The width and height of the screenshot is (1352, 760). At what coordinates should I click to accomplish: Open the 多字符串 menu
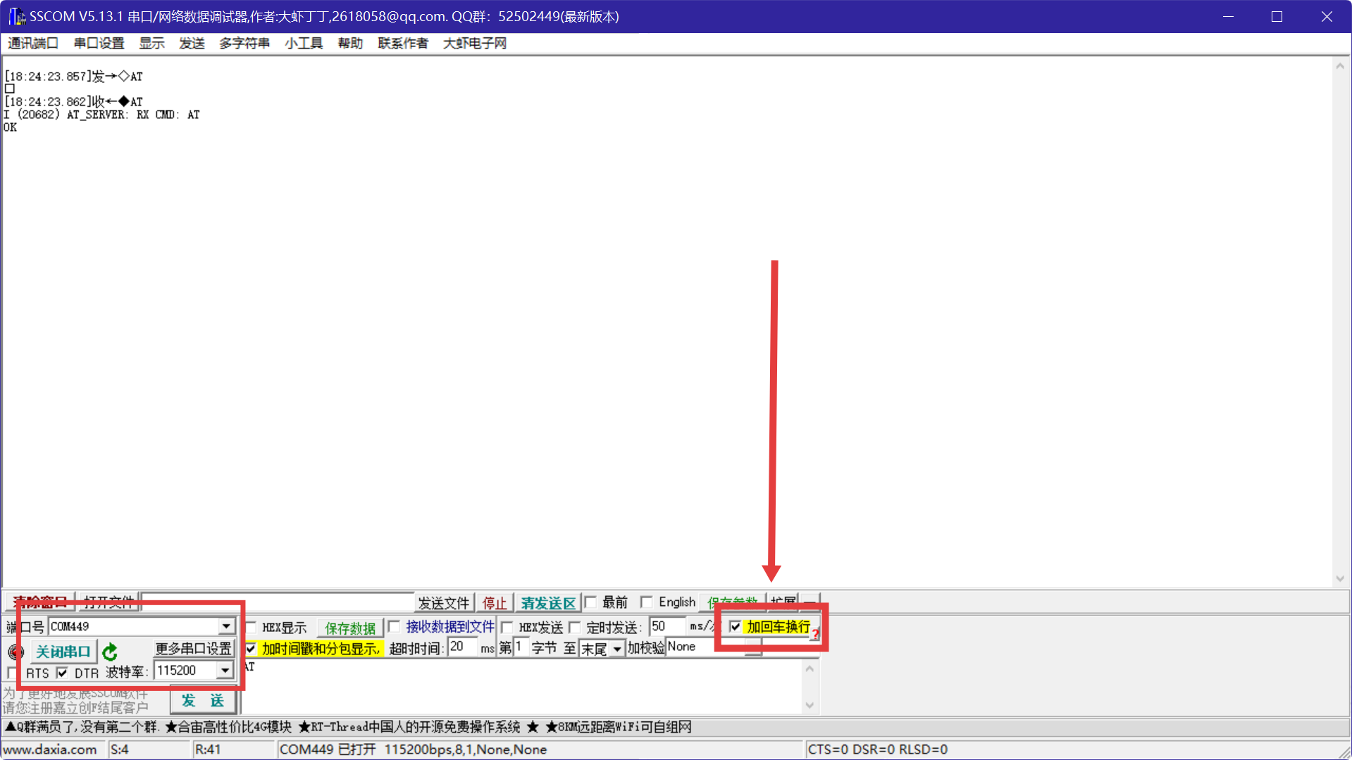[244, 44]
